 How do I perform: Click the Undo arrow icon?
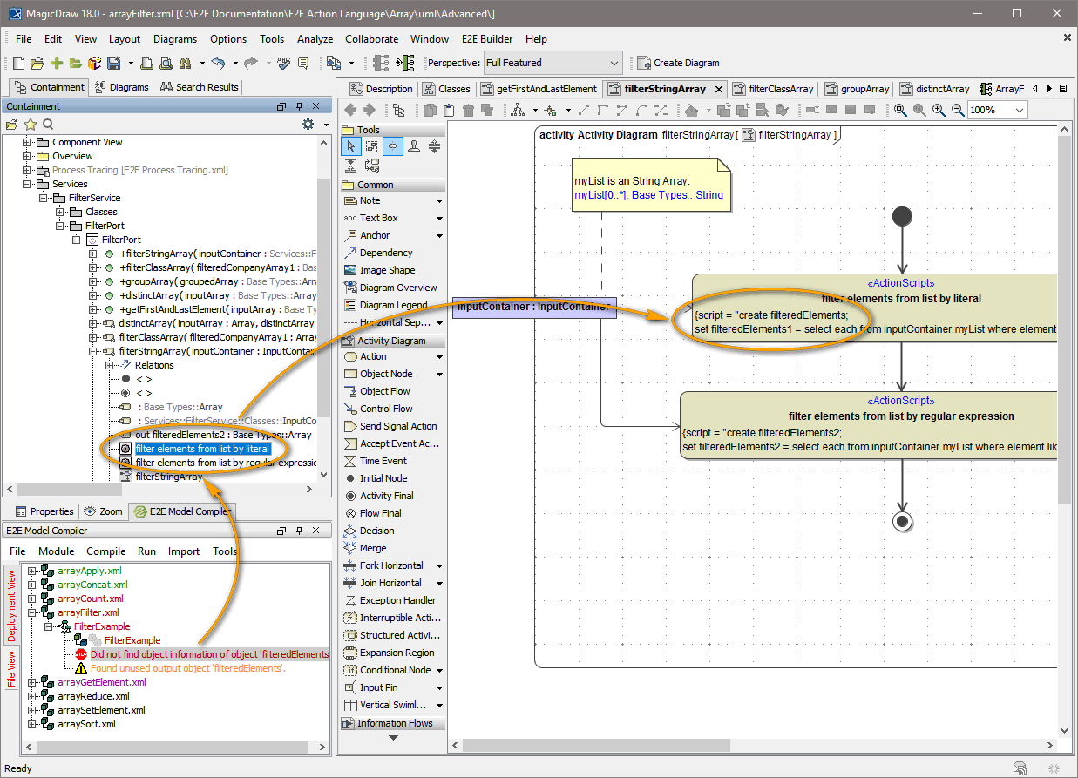218,63
